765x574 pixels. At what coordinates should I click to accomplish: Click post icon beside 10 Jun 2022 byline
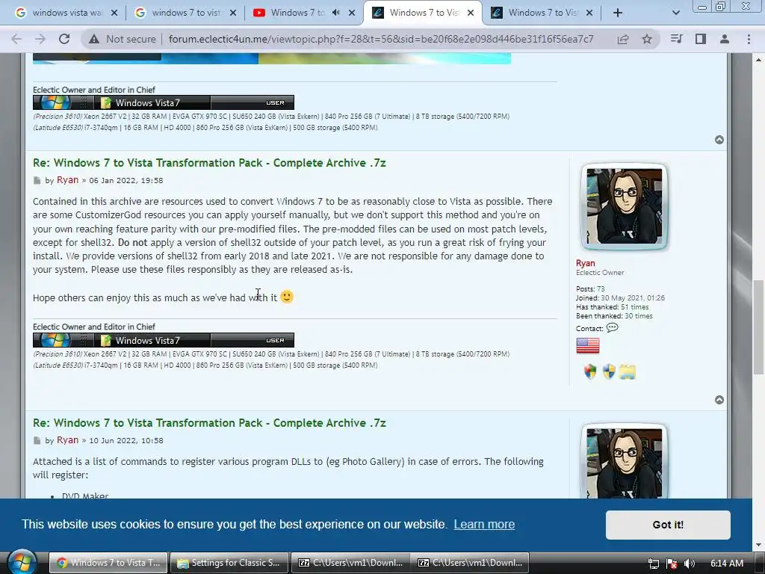point(37,441)
